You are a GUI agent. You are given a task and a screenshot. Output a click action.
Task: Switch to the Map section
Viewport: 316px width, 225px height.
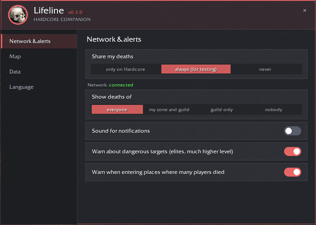39,56
